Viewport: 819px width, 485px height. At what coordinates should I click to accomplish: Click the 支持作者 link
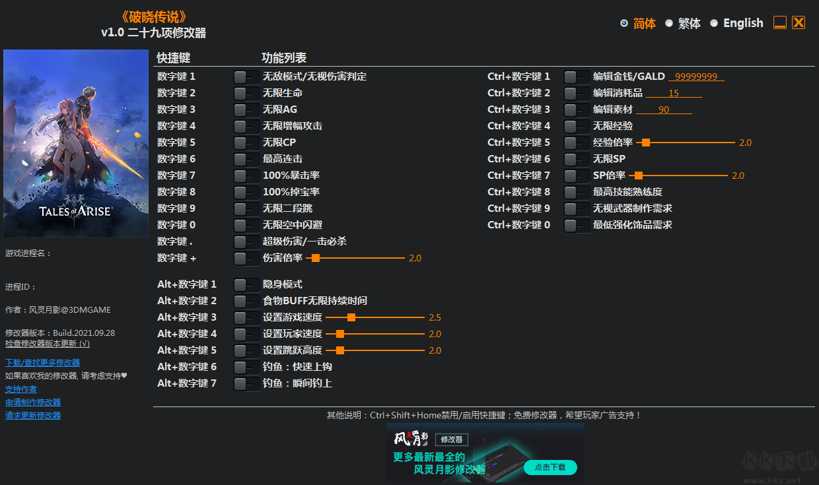(x=20, y=389)
